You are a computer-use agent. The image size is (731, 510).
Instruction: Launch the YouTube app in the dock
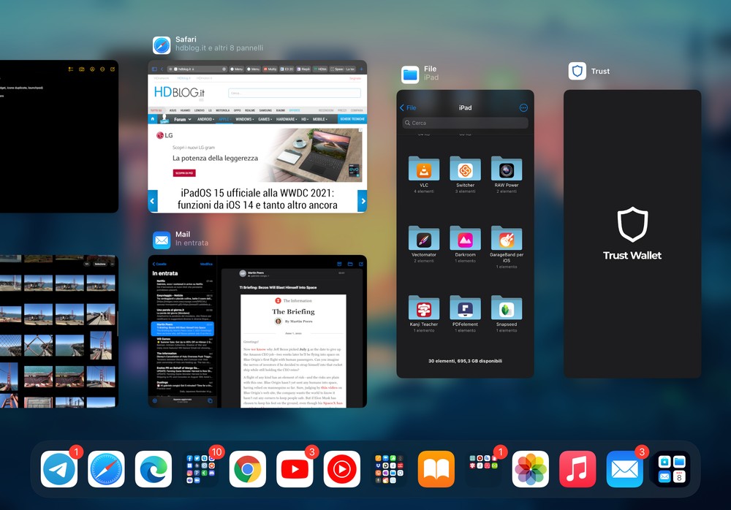(295, 469)
